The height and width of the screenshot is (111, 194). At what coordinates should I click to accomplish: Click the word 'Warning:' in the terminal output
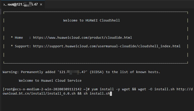tap(11, 72)
